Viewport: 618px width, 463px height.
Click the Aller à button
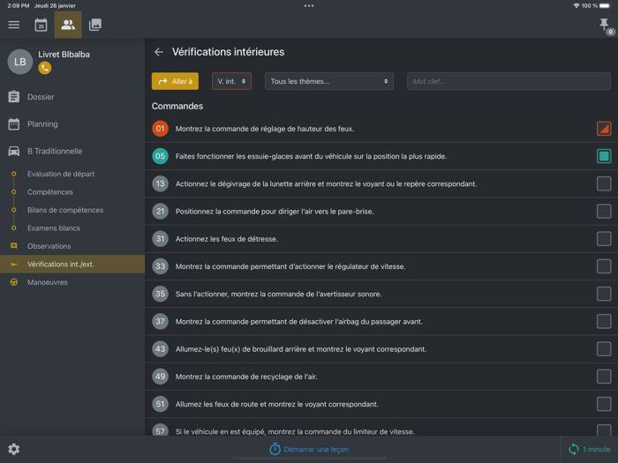pos(175,81)
